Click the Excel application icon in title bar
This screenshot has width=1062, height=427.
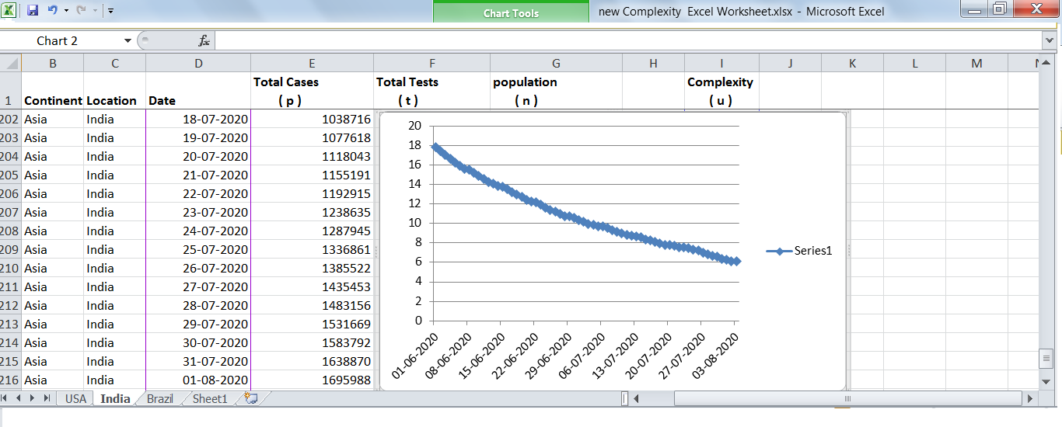coord(11,11)
